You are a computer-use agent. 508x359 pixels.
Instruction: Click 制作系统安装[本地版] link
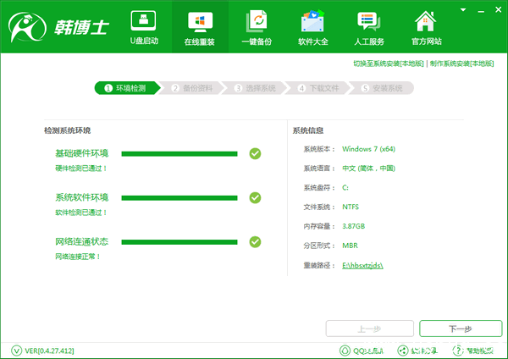pyautogui.click(x=461, y=64)
